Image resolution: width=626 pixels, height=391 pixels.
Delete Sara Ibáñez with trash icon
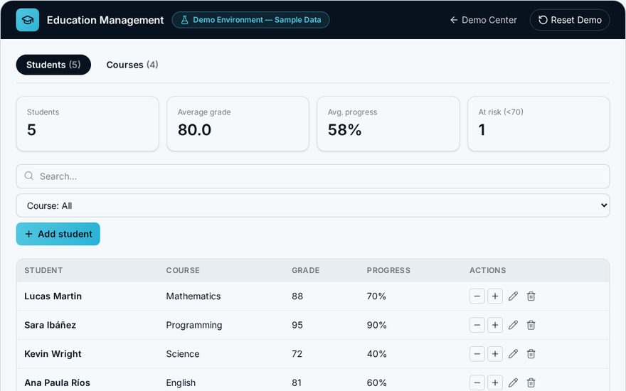point(531,325)
